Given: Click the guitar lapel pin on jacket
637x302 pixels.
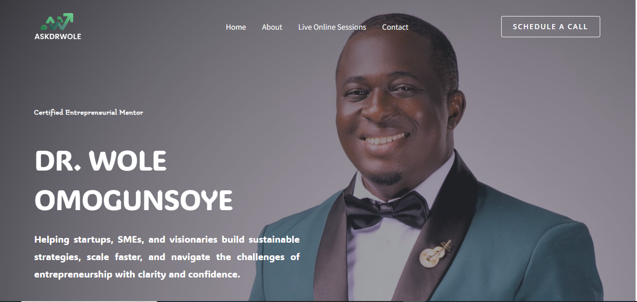Looking at the screenshot, I should coord(435,254).
